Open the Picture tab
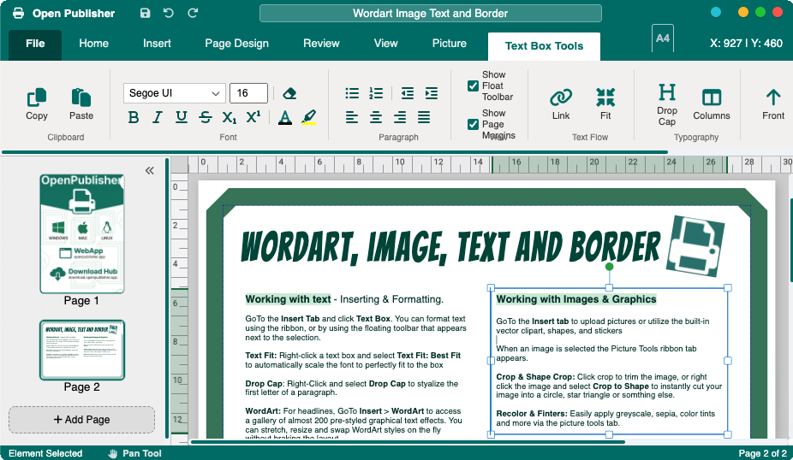The image size is (793, 460). pyautogui.click(x=449, y=44)
